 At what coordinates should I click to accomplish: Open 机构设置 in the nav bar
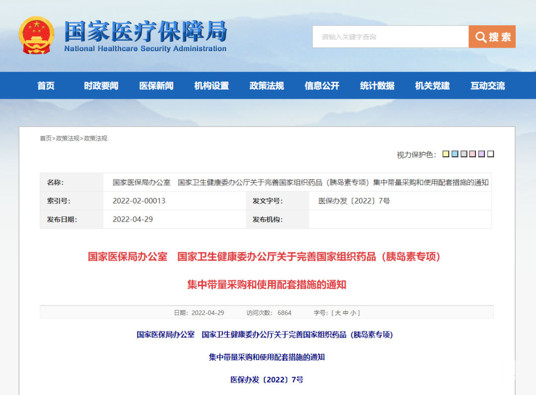(211, 85)
